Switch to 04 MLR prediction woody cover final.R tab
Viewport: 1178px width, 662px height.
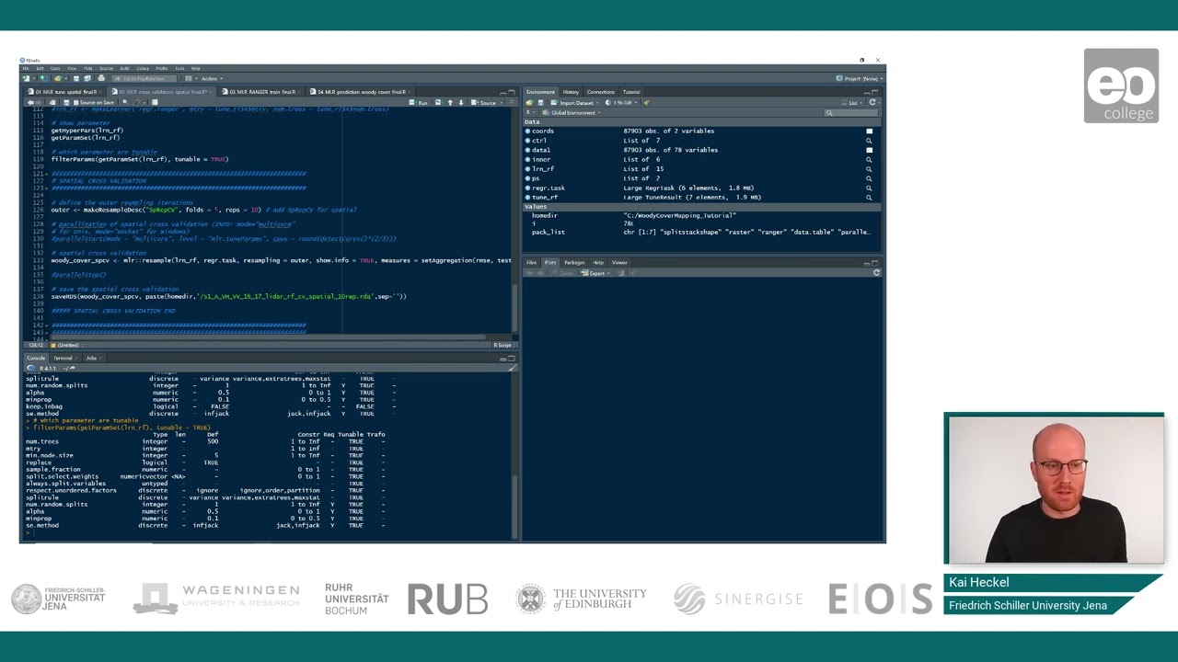pos(362,92)
